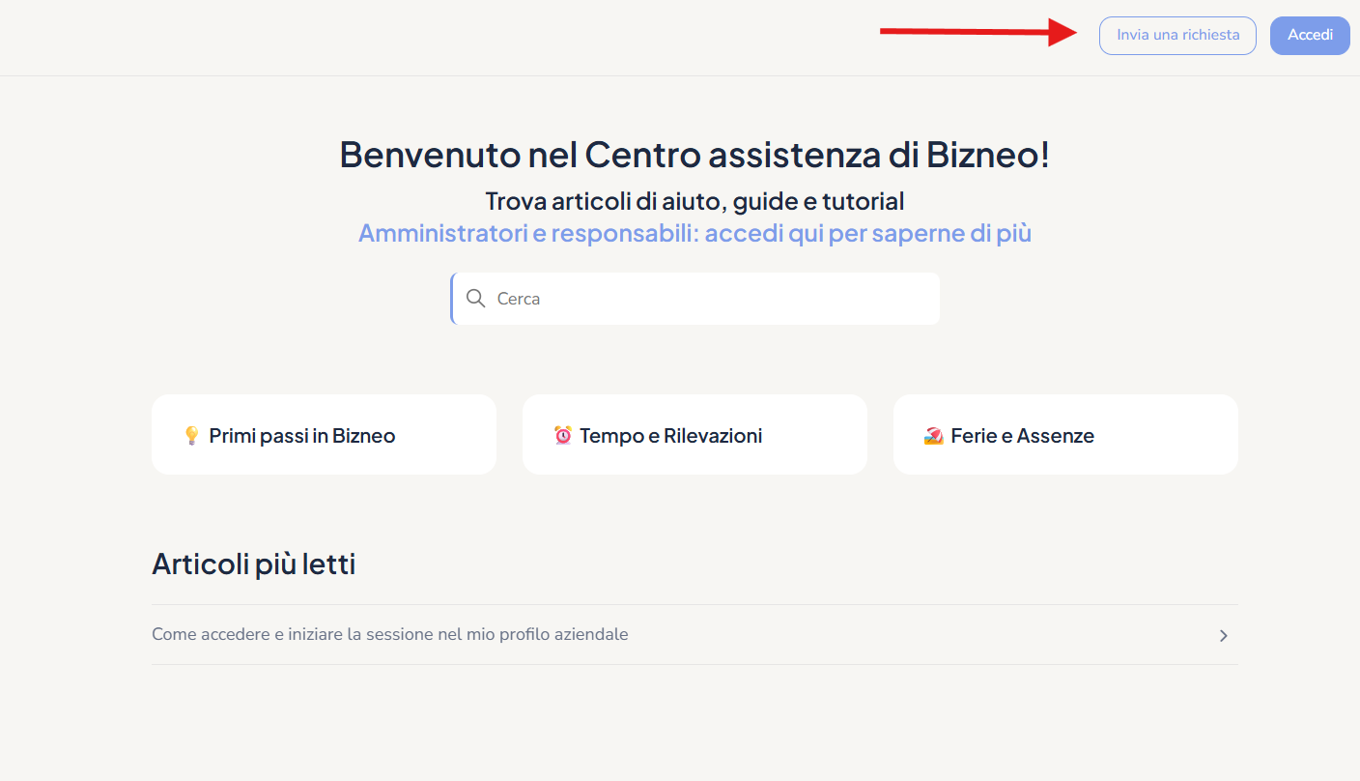1360x781 pixels.
Task: Click the magnifier icon in search box
Action: pos(475,299)
